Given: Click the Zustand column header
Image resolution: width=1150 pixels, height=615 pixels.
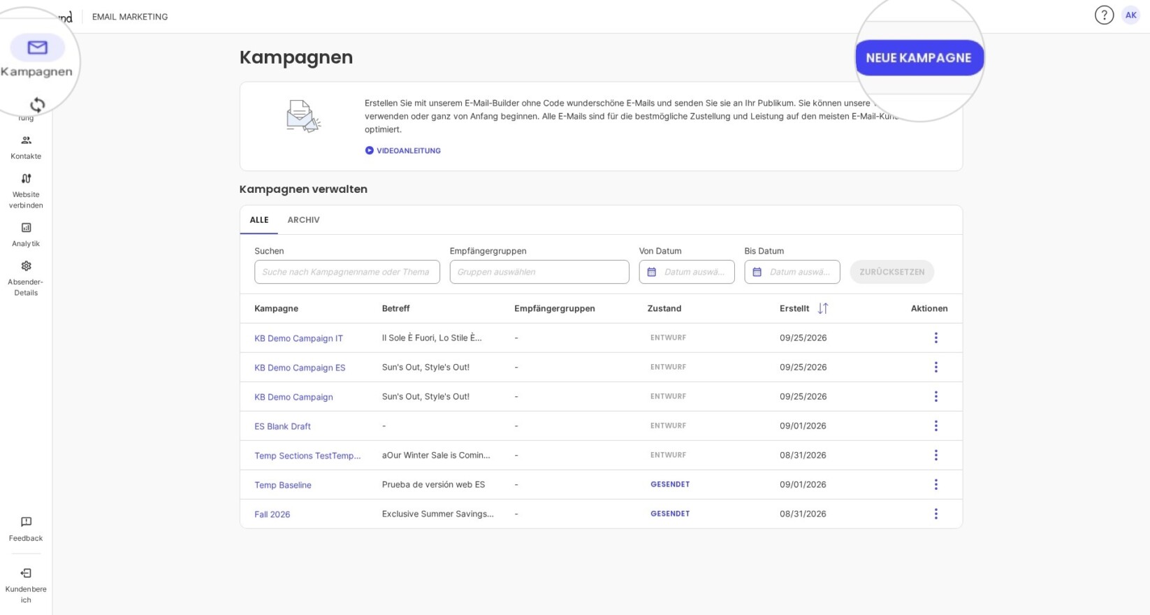Looking at the screenshot, I should 664,308.
